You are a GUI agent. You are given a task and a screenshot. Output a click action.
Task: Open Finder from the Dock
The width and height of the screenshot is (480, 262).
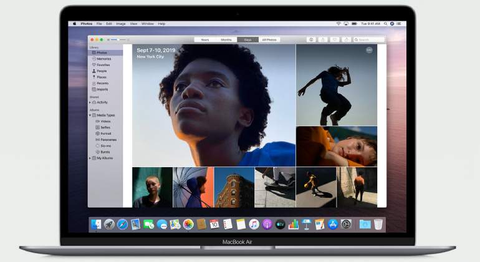click(x=96, y=225)
